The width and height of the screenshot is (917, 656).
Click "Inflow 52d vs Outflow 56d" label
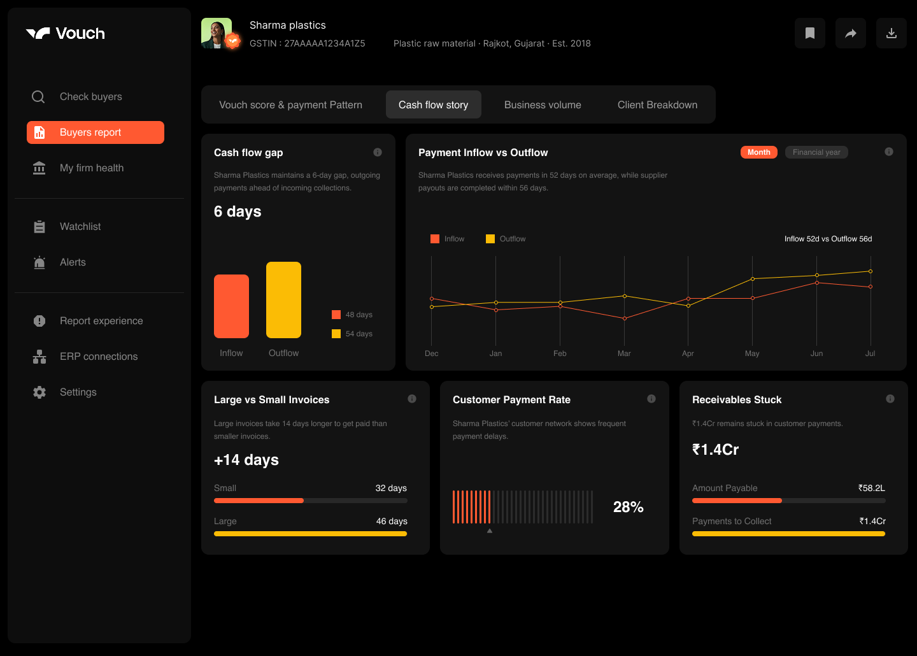pos(828,239)
